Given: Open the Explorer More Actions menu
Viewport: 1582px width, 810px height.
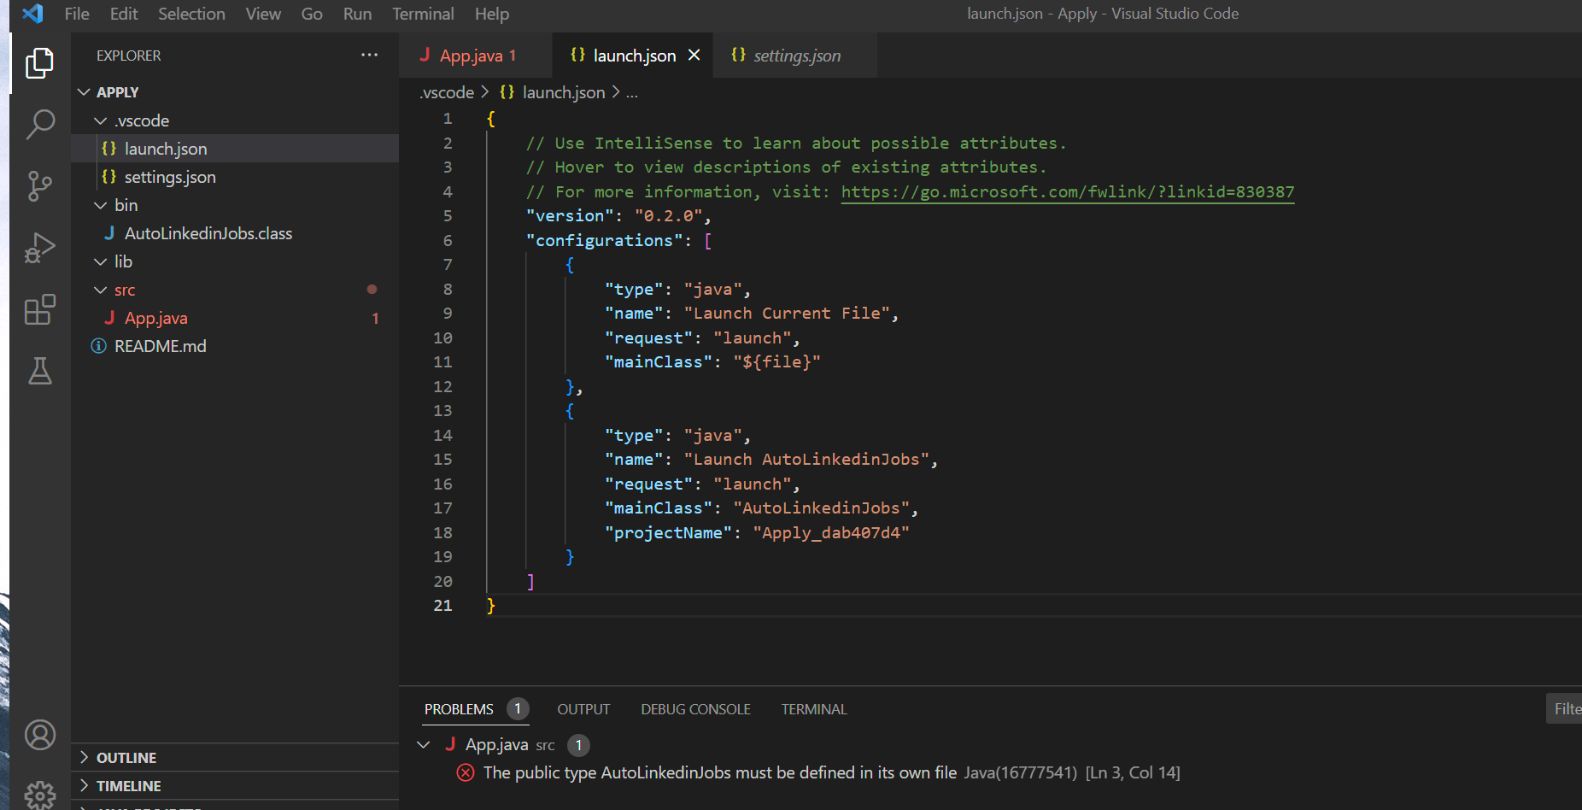Looking at the screenshot, I should (x=369, y=55).
